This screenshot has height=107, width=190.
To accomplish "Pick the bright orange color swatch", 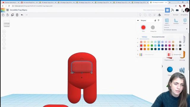I will click(145, 45).
